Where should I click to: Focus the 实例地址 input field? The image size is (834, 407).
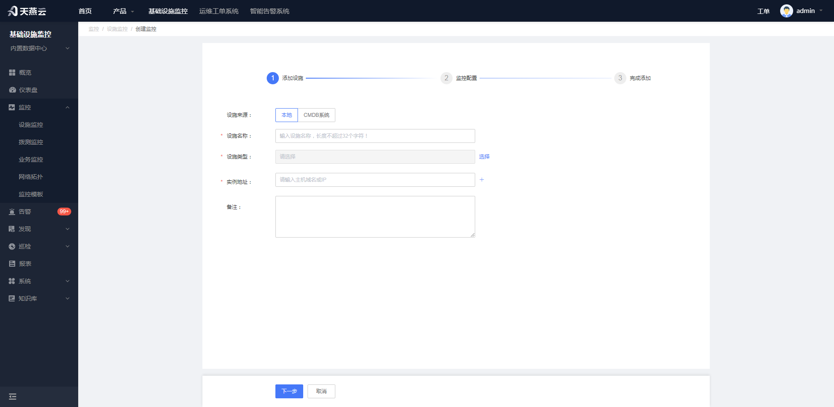(x=375, y=180)
